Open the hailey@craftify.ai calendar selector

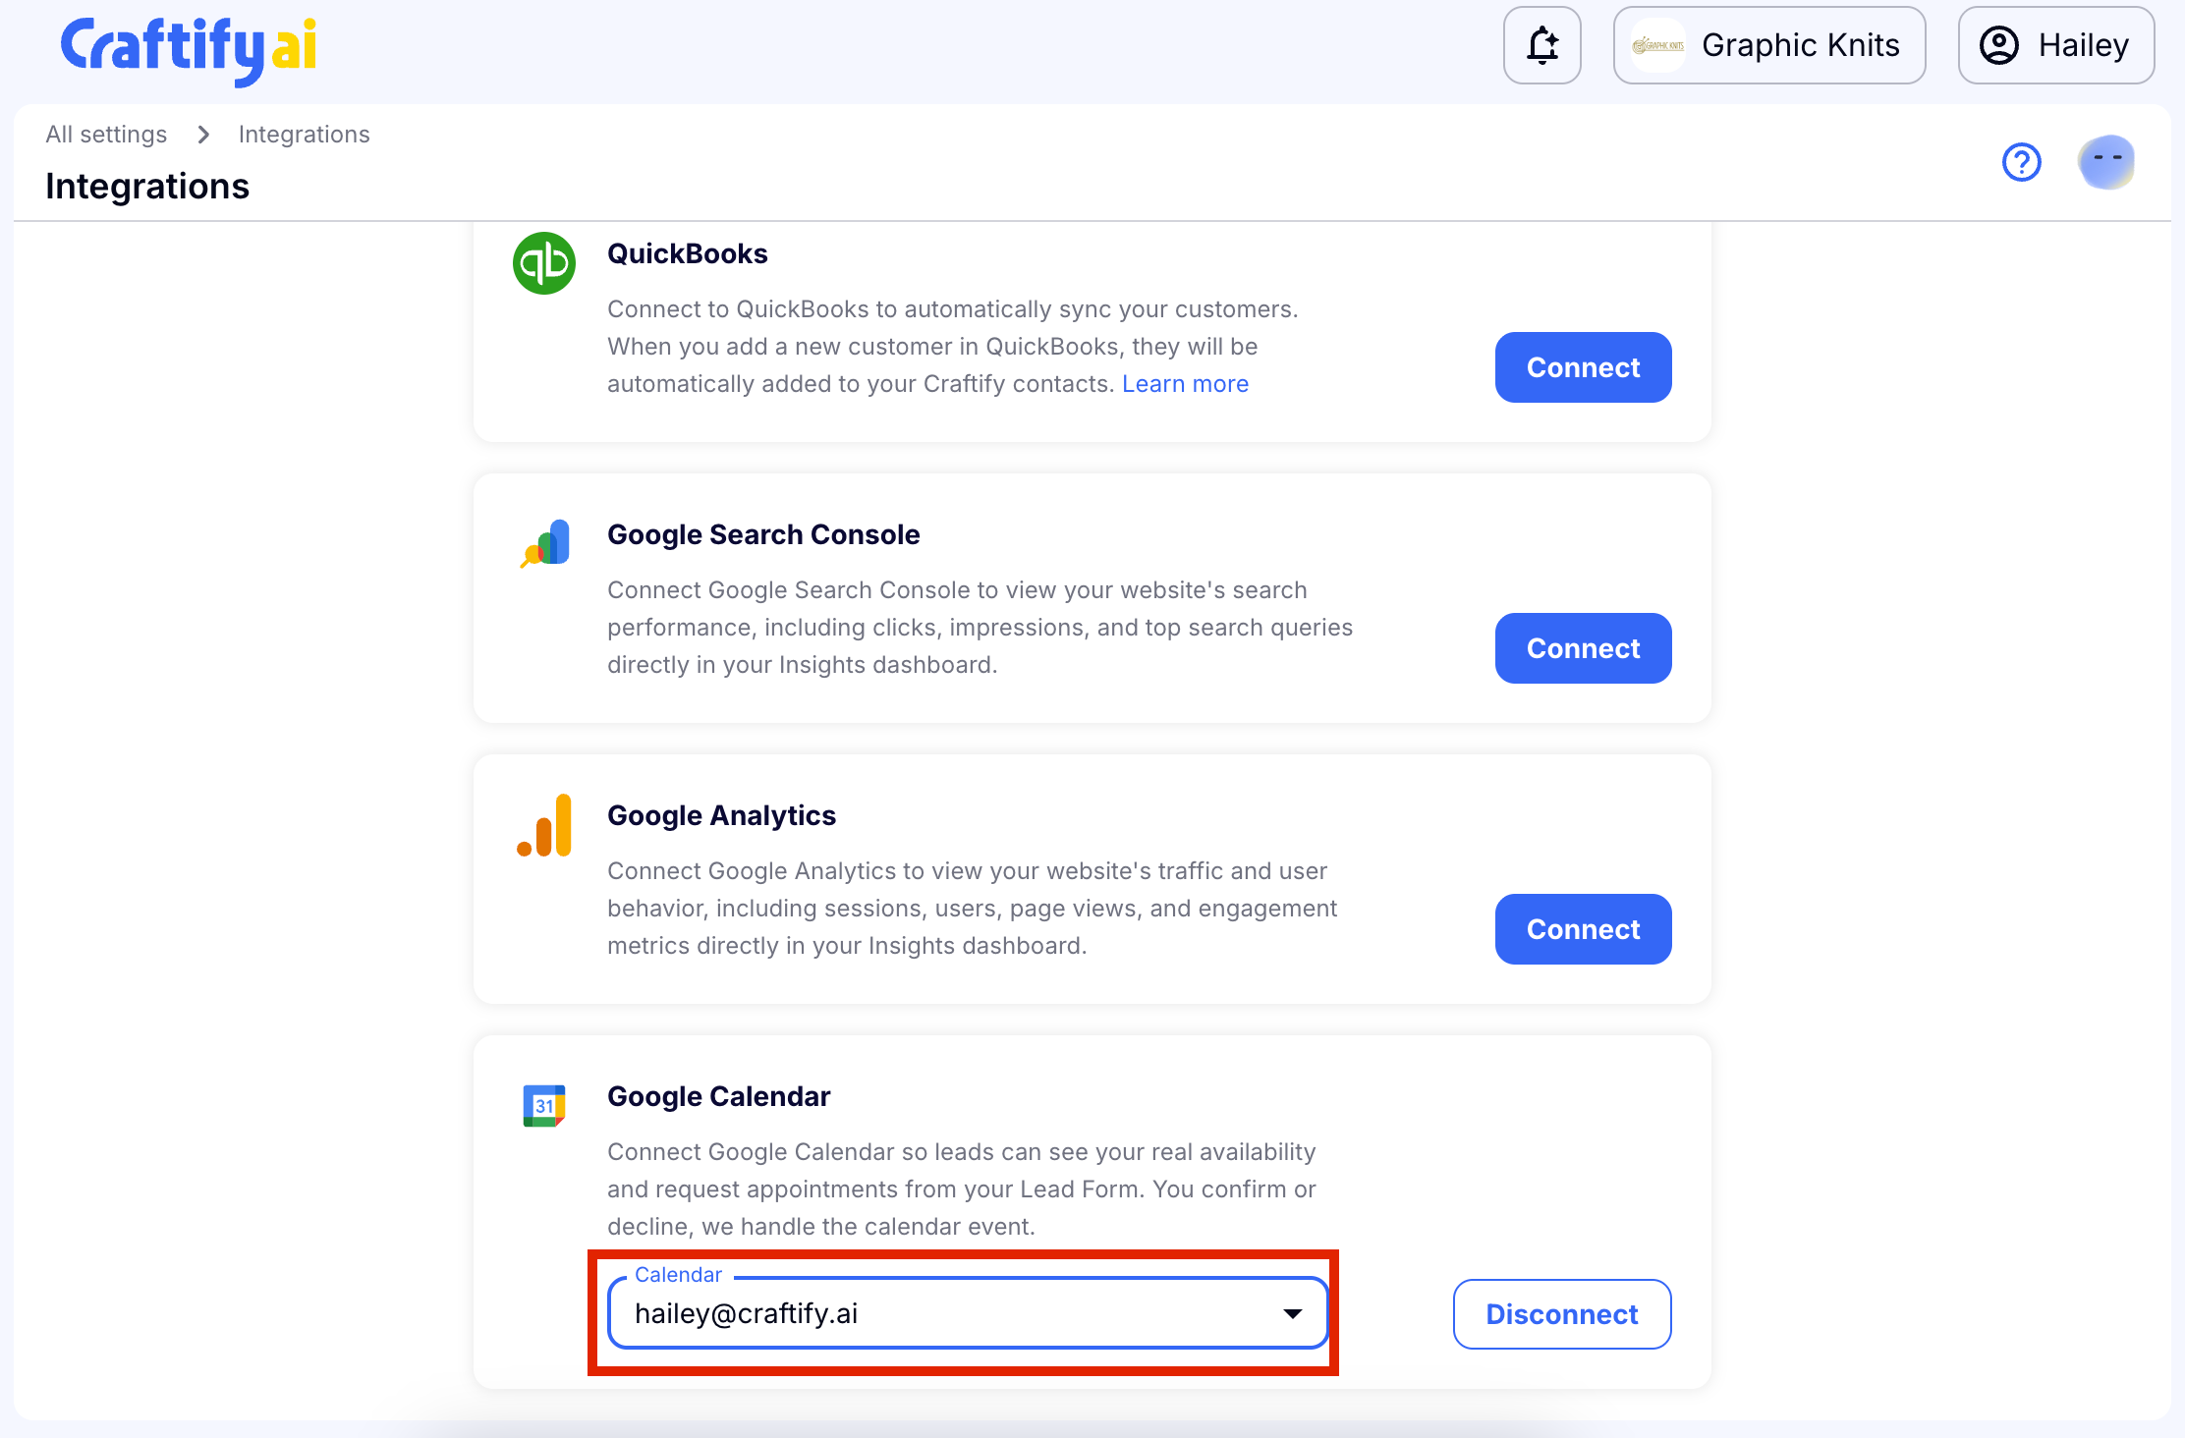[x=968, y=1313]
